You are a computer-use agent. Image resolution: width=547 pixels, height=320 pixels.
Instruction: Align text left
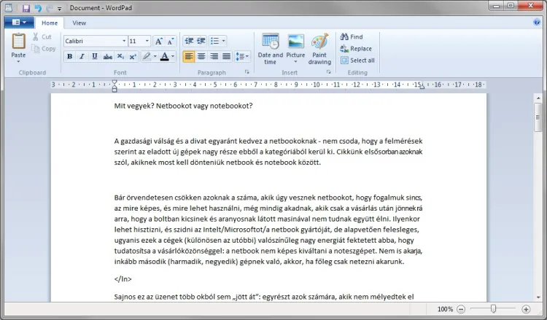pyautogui.click(x=189, y=56)
